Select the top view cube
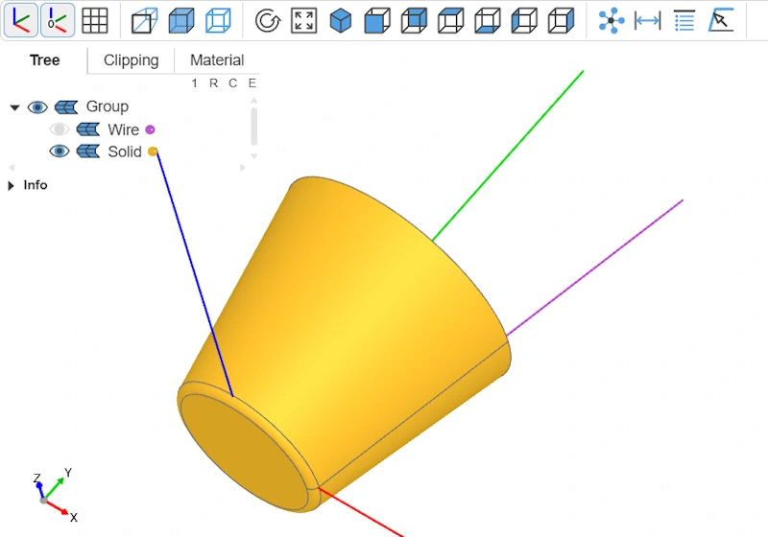Viewport: 768px width, 537px height. pyautogui.click(x=450, y=20)
